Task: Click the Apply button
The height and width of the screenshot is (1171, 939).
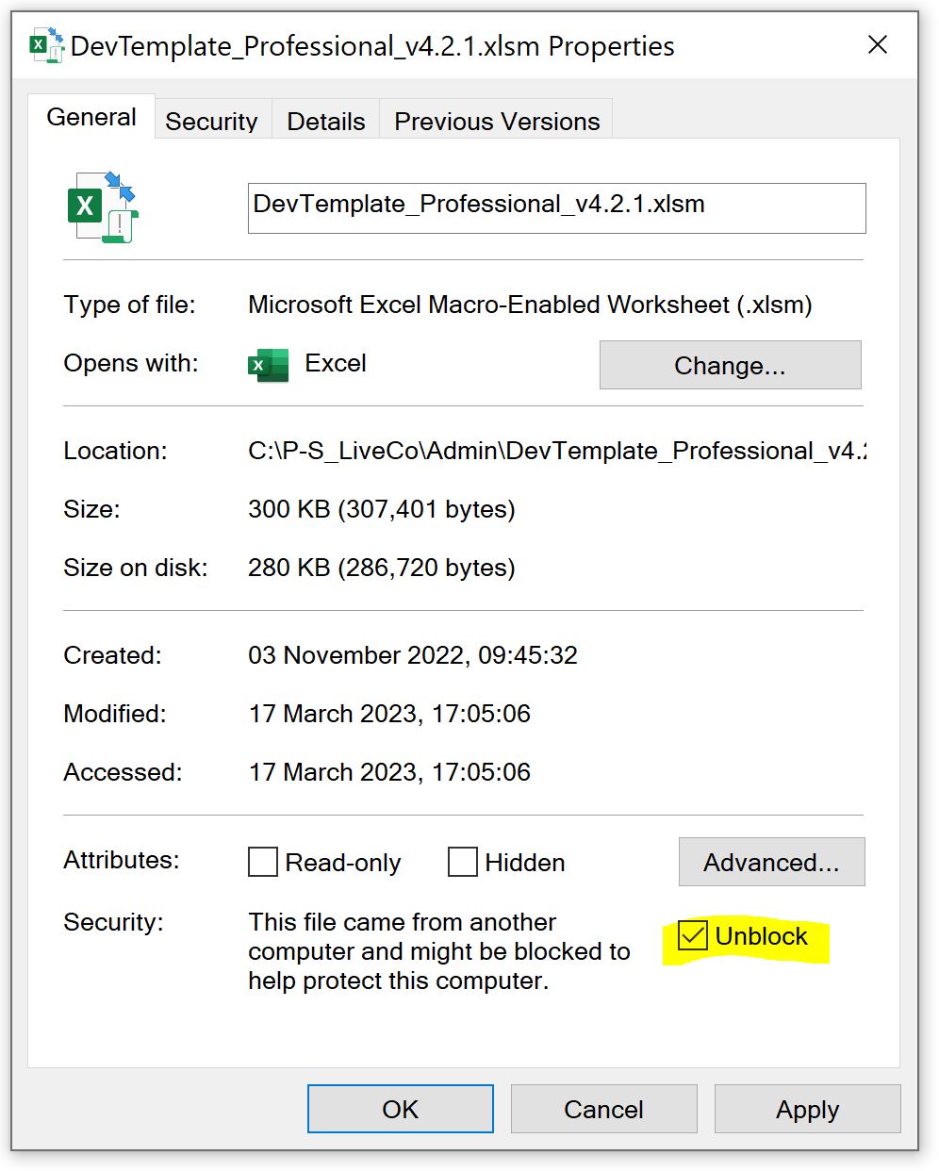Action: tap(807, 1109)
